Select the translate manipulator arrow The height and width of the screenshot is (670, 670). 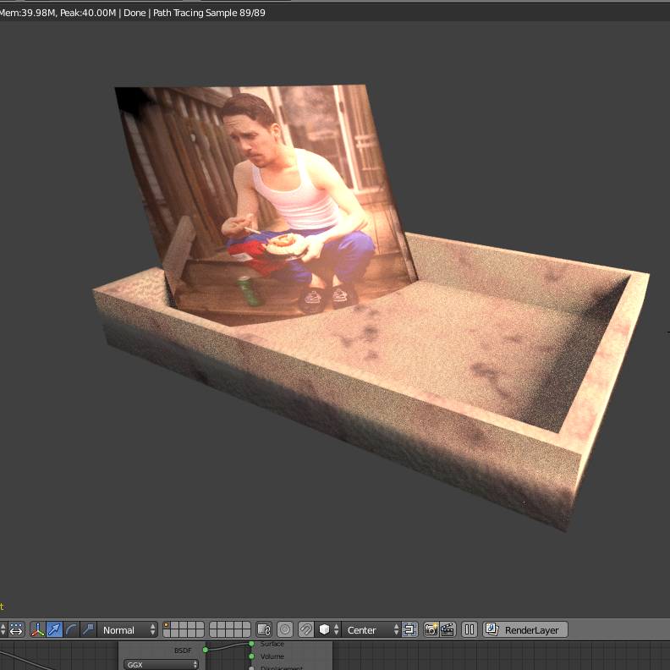tap(55, 630)
